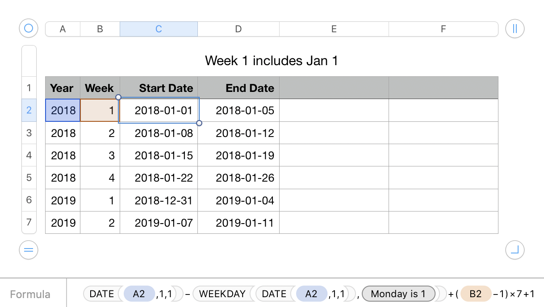544x307 pixels.
Task: Click the add rows handle icon
Action: [x=29, y=250]
